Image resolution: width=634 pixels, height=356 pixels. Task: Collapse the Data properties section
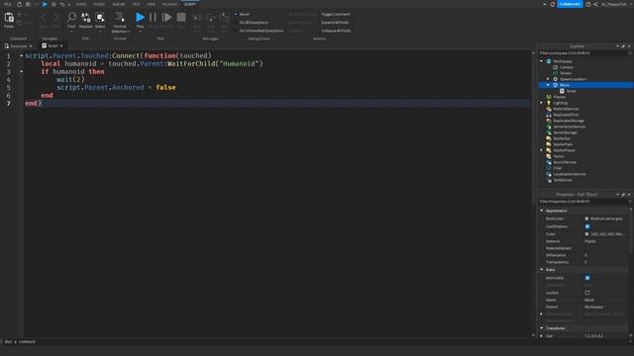click(542, 270)
